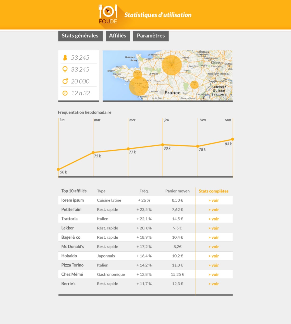Click the clock icon beside 12 h 32
This screenshot has height=324, width=291.
click(x=65, y=93)
